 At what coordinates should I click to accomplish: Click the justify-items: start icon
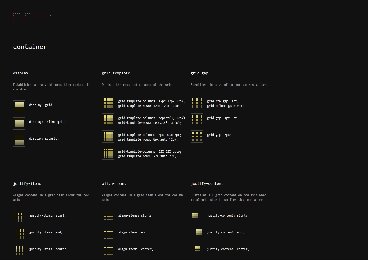(19, 217)
